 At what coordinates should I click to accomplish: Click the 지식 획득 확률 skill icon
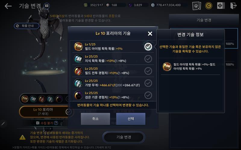[x=78, y=58]
